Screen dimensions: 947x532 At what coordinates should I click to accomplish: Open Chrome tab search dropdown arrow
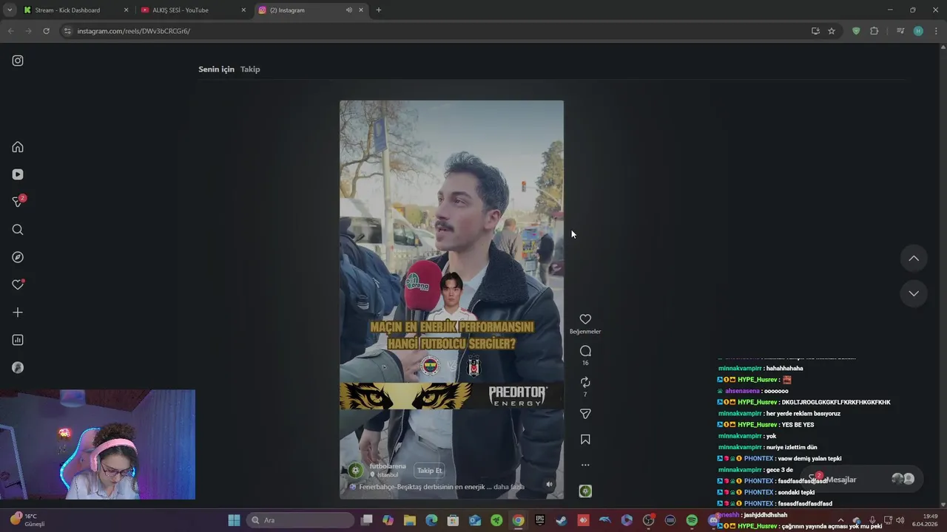(10, 10)
